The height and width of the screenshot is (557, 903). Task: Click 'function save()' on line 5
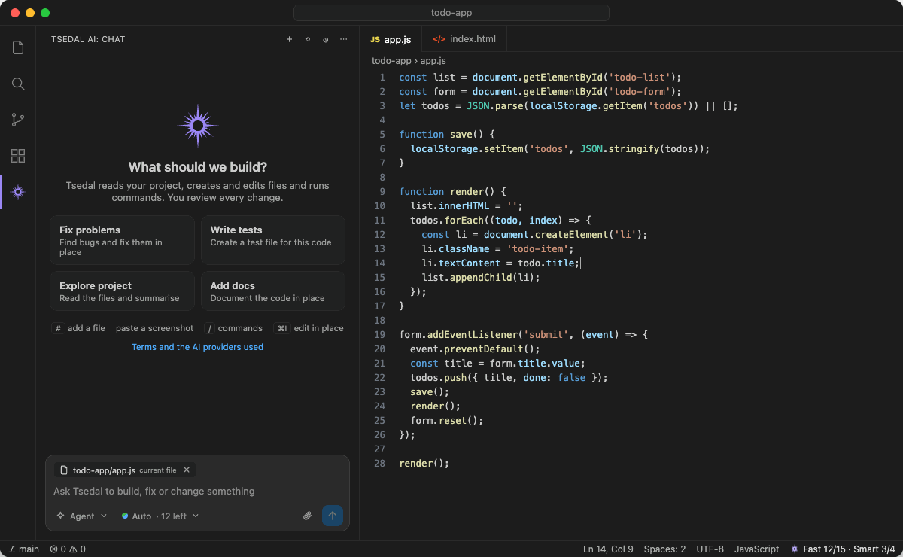(441, 134)
